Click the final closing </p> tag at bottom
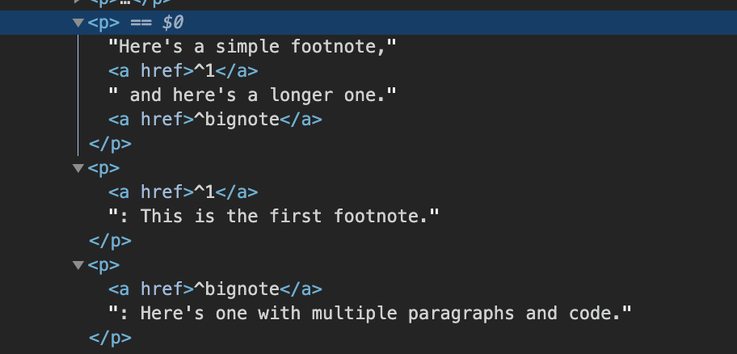The image size is (737, 354). click(111, 338)
